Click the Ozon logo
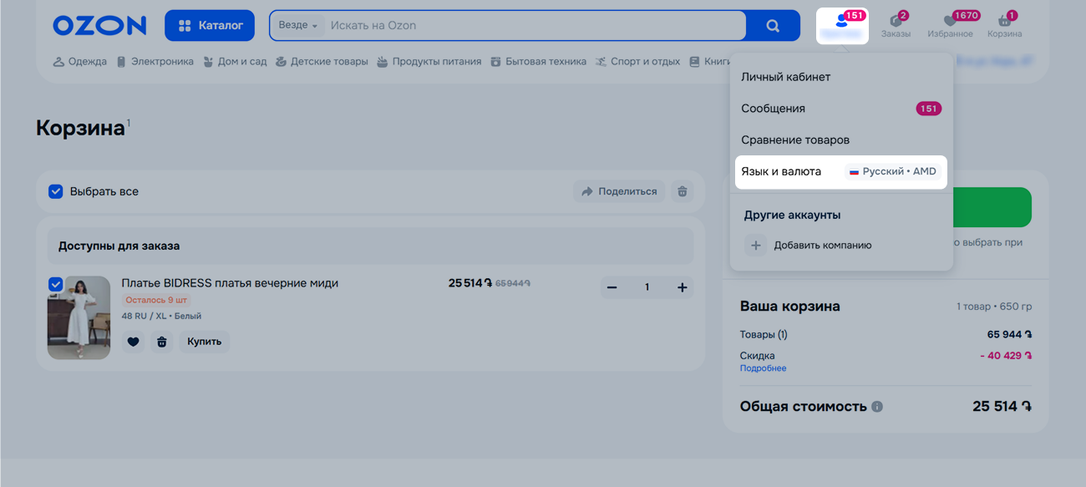Screen dimensions: 1086x487 click(x=99, y=26)
